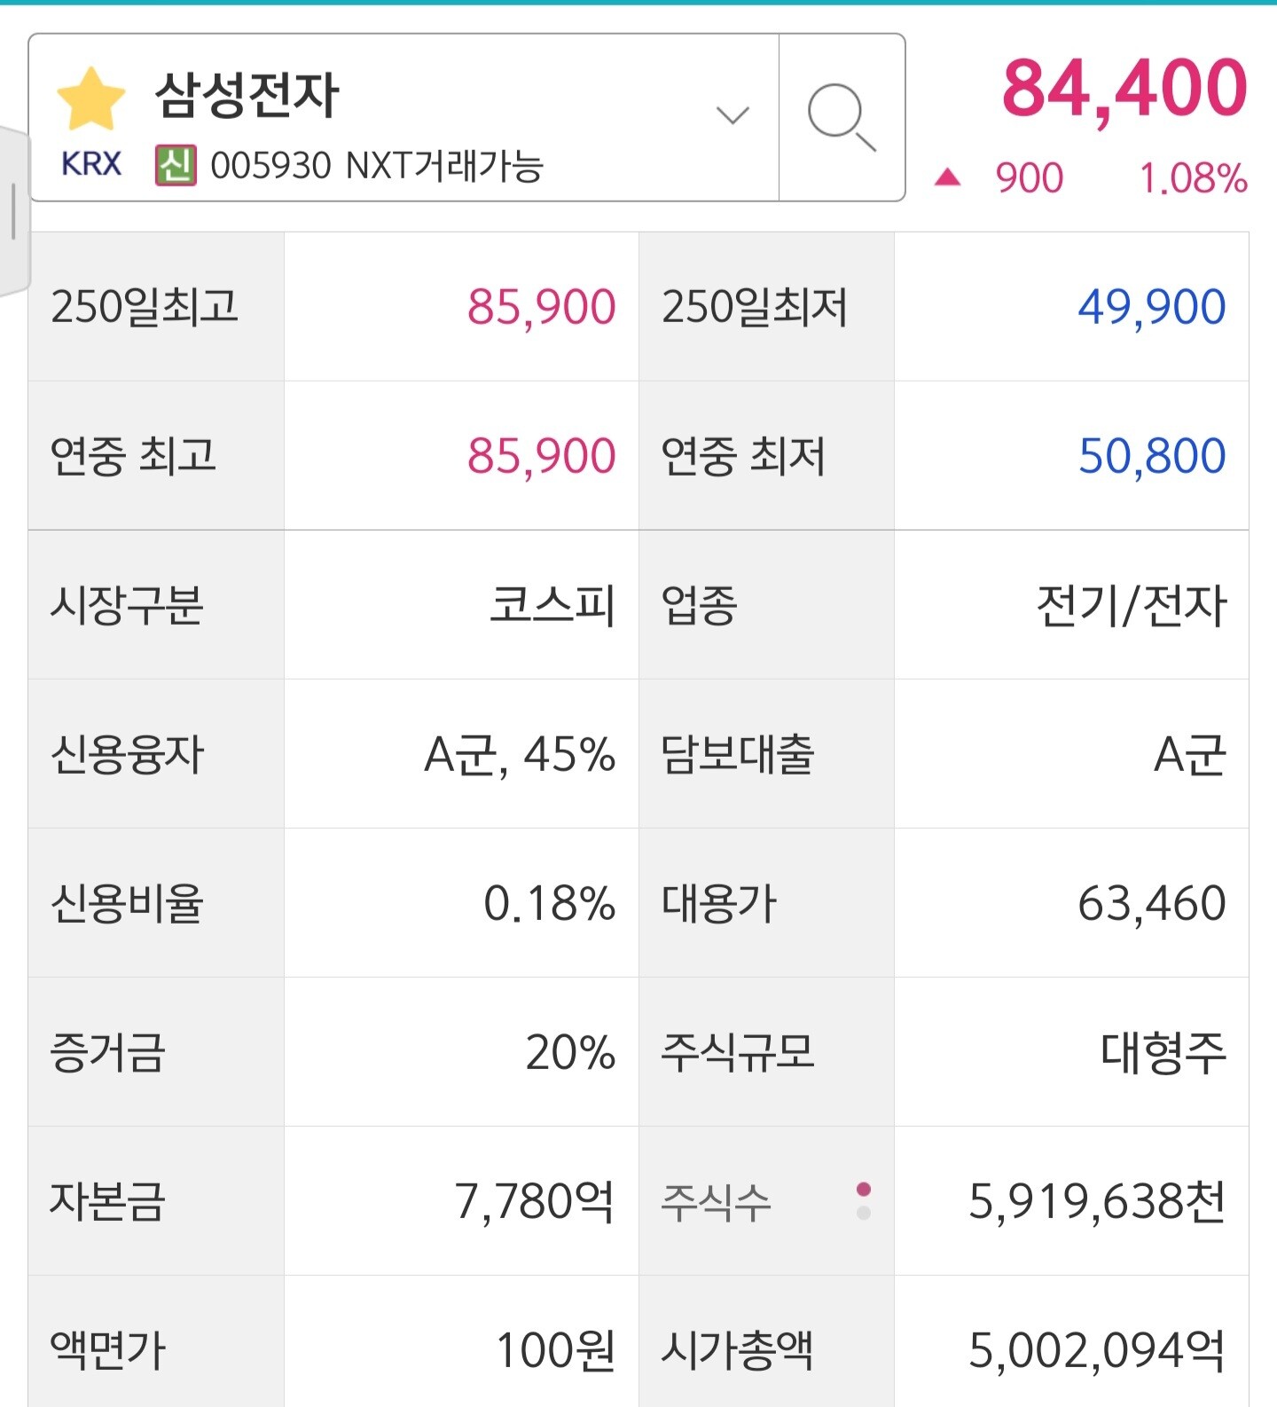Open the magnifier stock search
The height and width of the screenshot is (1407, 1277).
(842, 118)
